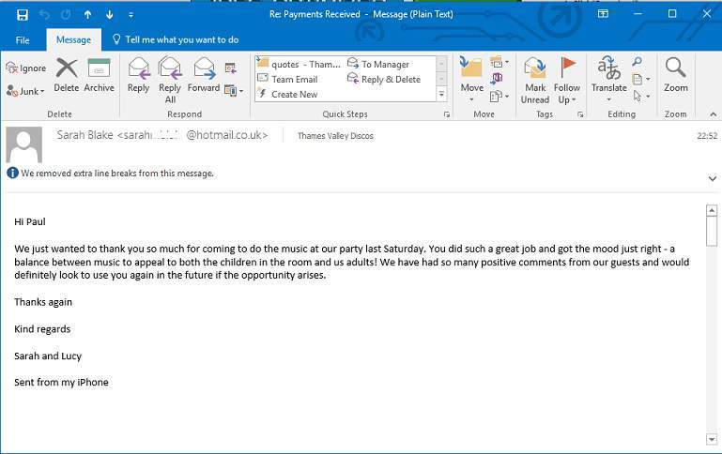Mark the message as Unread
Screen dimensions: 722x454
[535, 77]
